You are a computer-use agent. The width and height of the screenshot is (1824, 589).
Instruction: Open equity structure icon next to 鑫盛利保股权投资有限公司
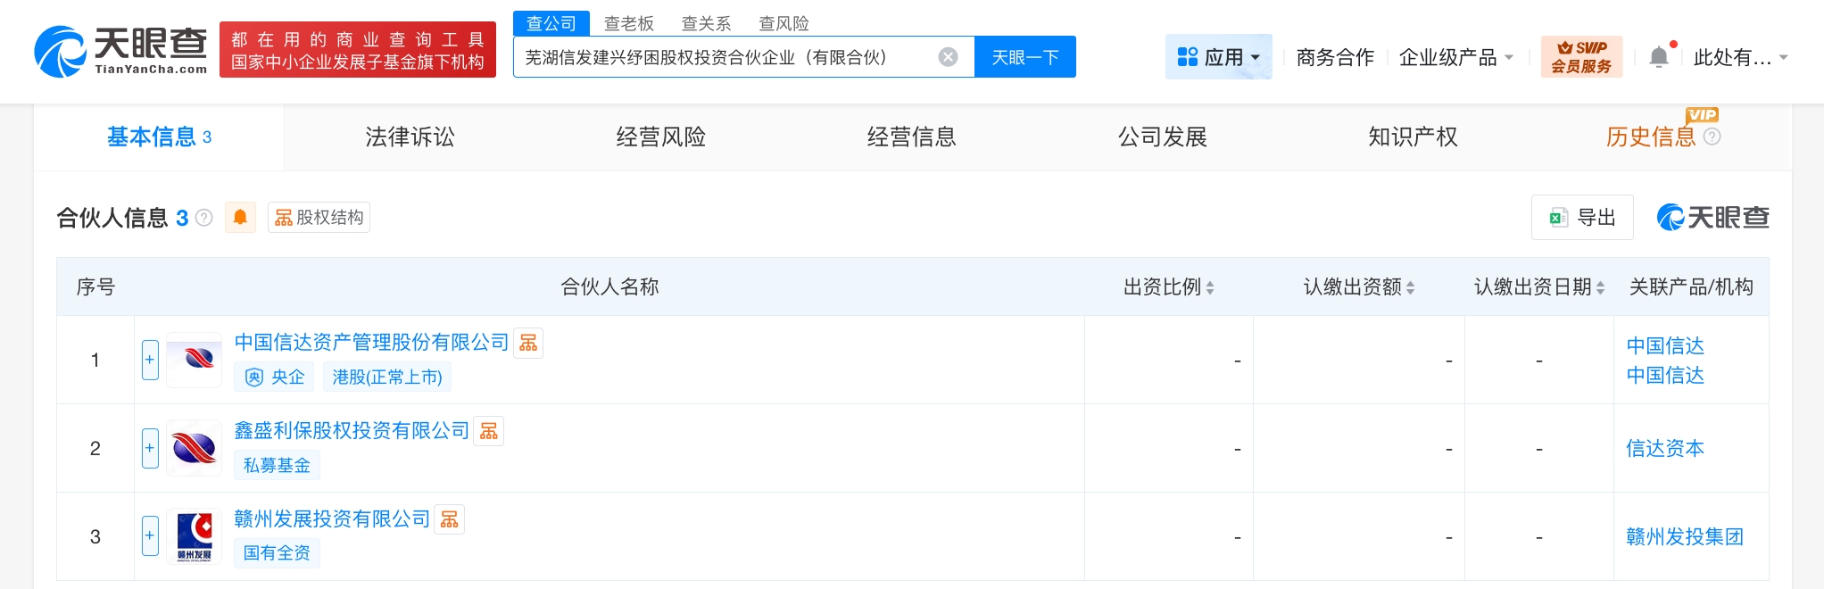489,432
